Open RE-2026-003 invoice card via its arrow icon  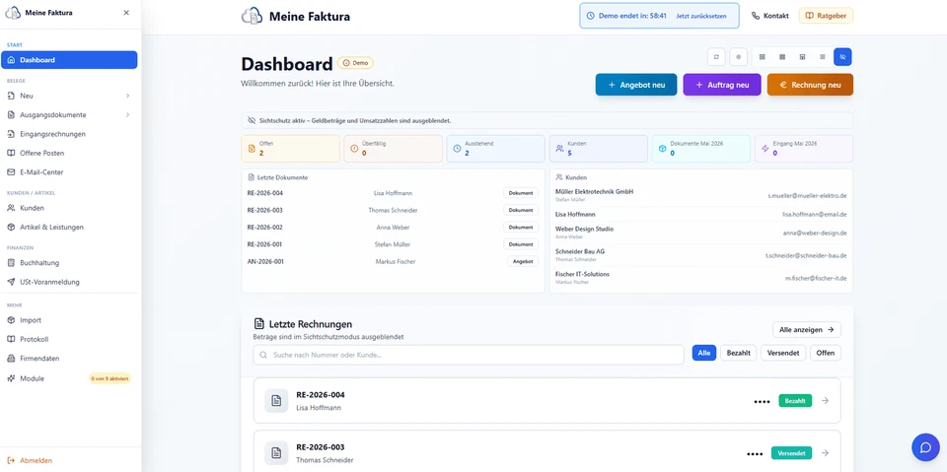click(825, 452)
